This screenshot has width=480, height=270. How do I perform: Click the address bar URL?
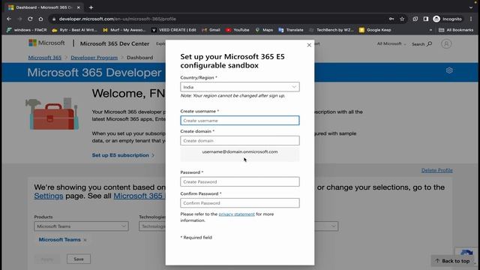point(118,19)
